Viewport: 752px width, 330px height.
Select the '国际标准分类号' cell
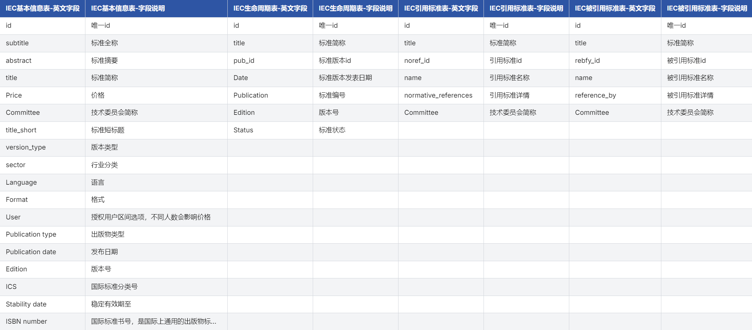tap(156, 287)
